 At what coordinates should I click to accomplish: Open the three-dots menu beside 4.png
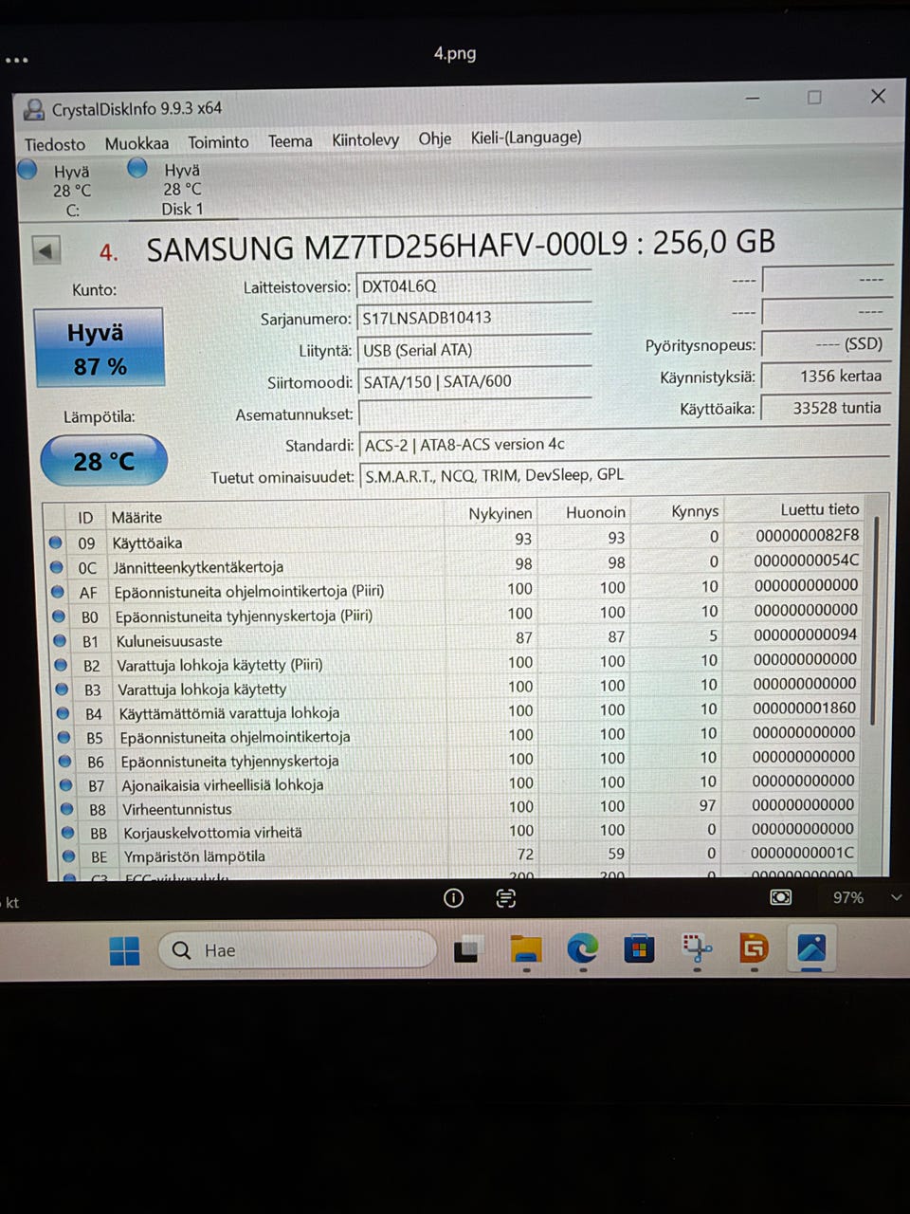click(x=16, y=60)
